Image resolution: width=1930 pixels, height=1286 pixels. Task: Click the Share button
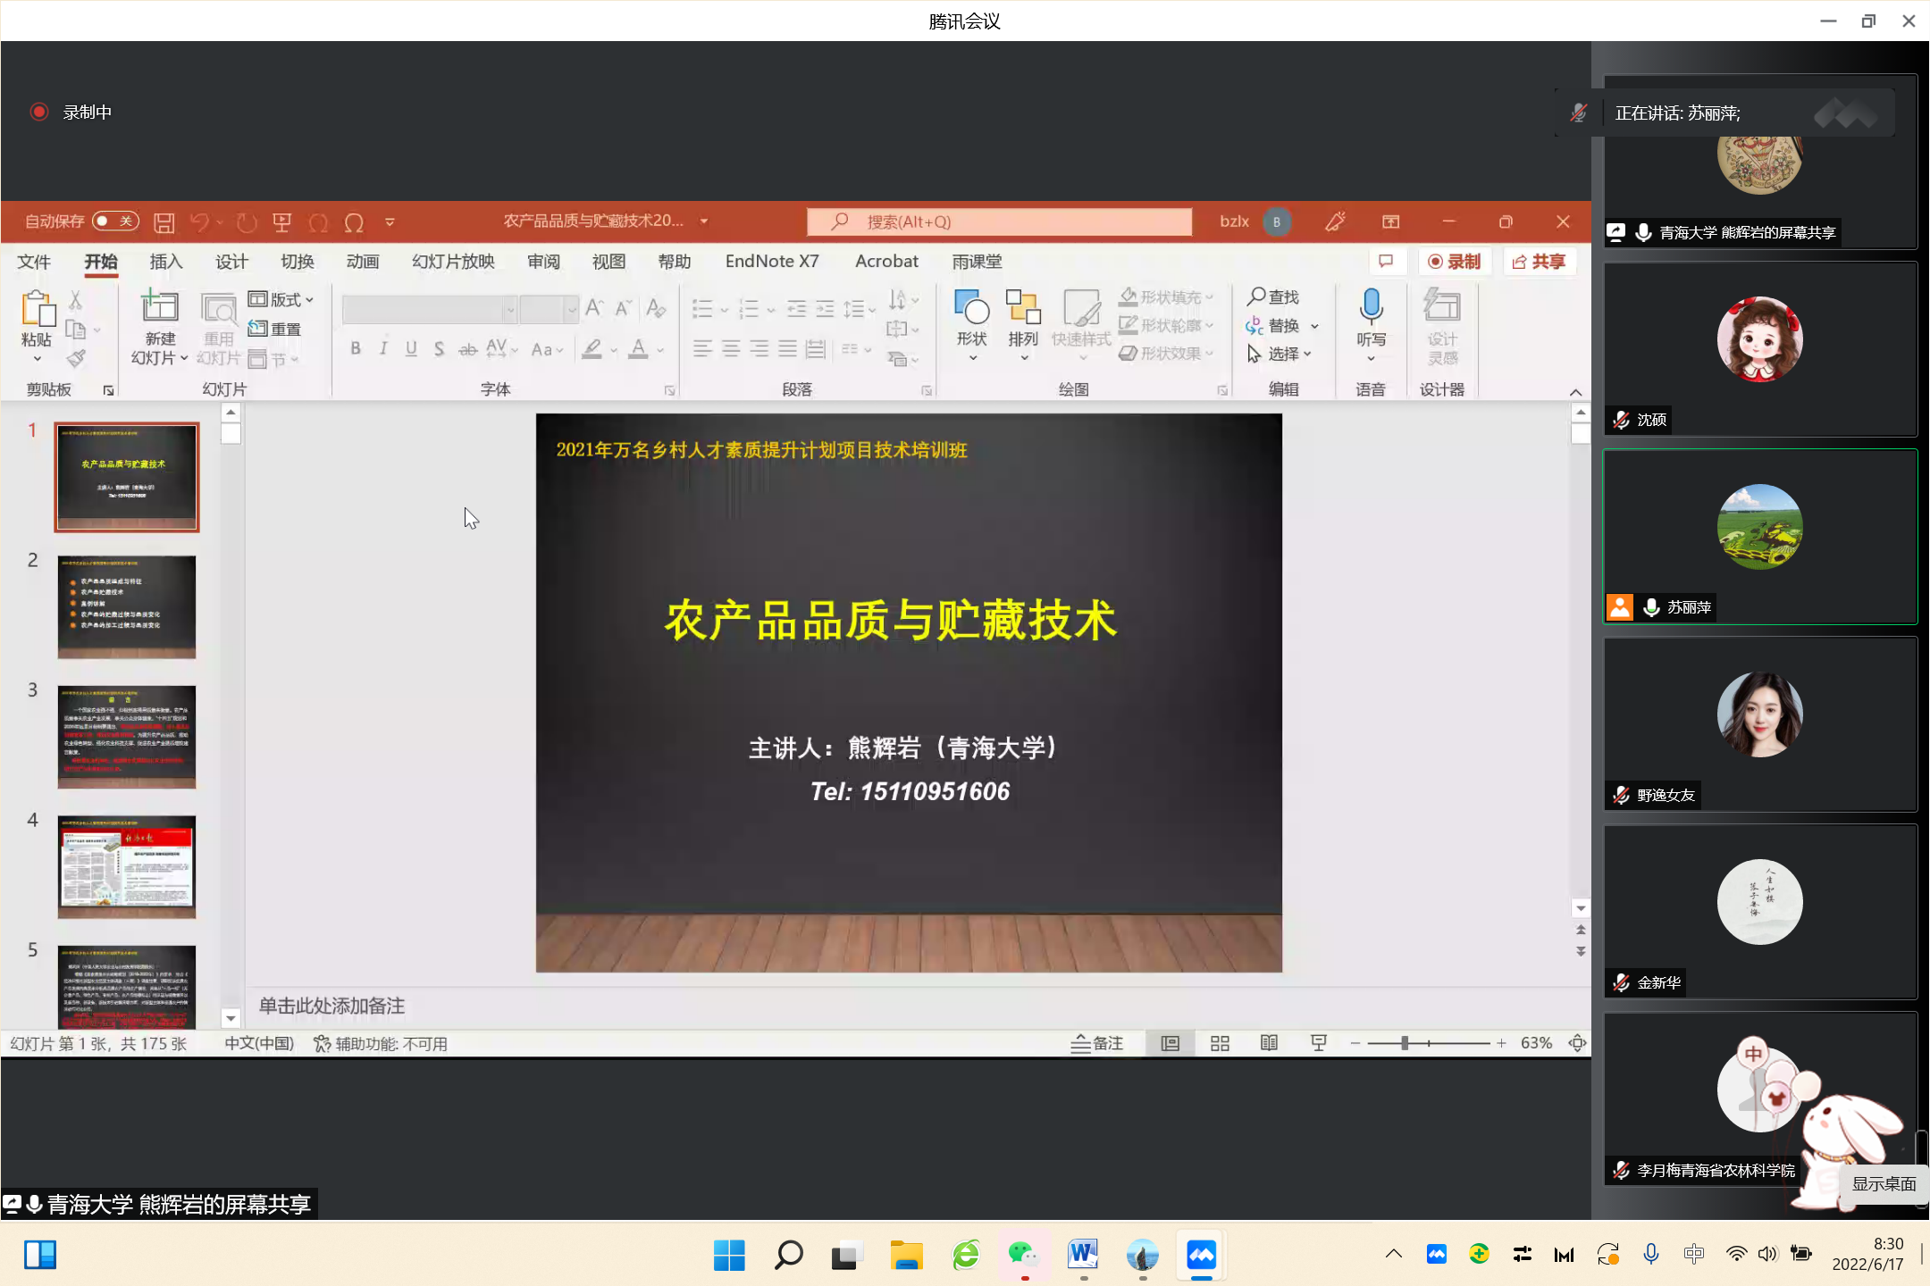coord(1539,262)
